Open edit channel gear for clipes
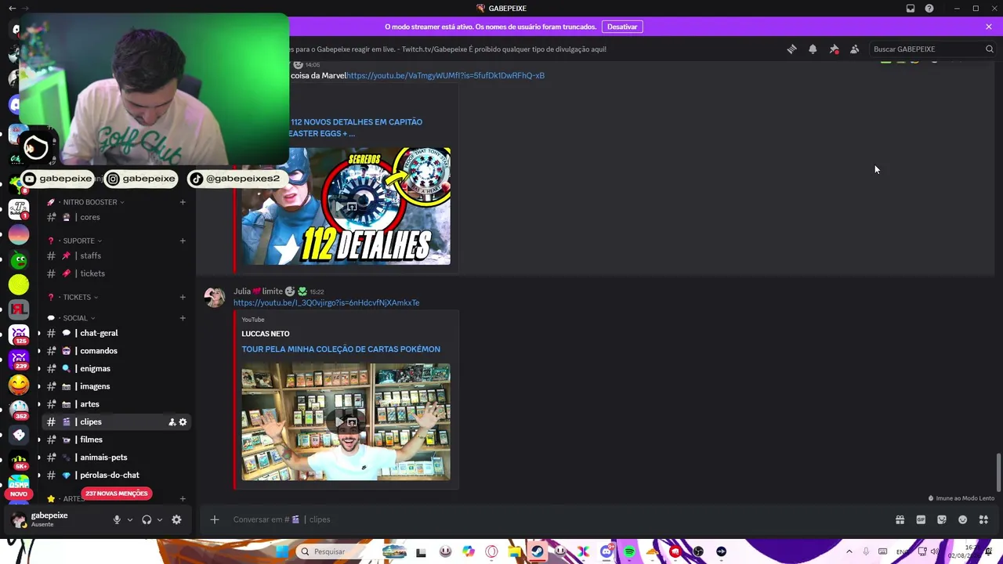This screenshot has width=1003, height=564. pos(183,422)
